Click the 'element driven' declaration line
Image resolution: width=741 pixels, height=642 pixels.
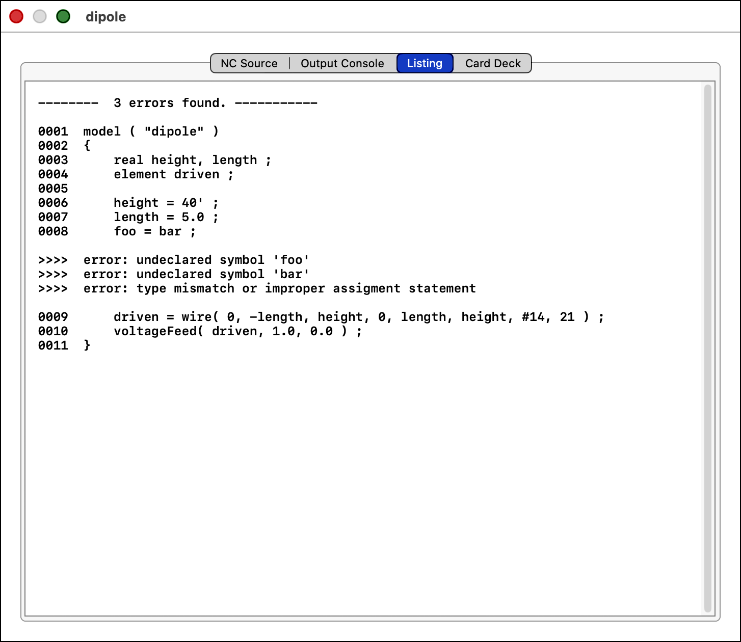click(173, 174)
